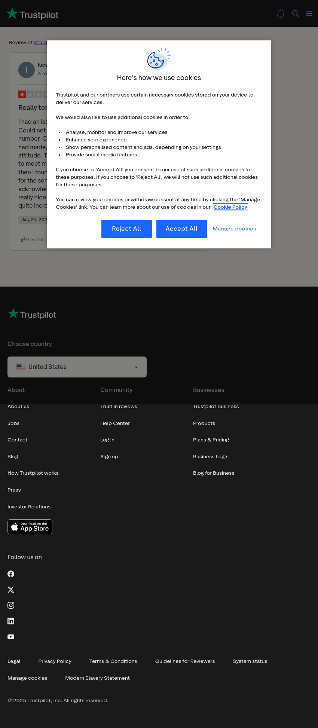The width and height of the screenshot is (318, 728).
Task: Check the System status link
Action: (x=250, y=661)
